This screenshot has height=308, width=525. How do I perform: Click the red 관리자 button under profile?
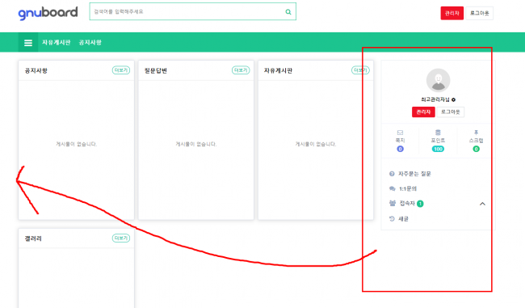click(423, 112)
